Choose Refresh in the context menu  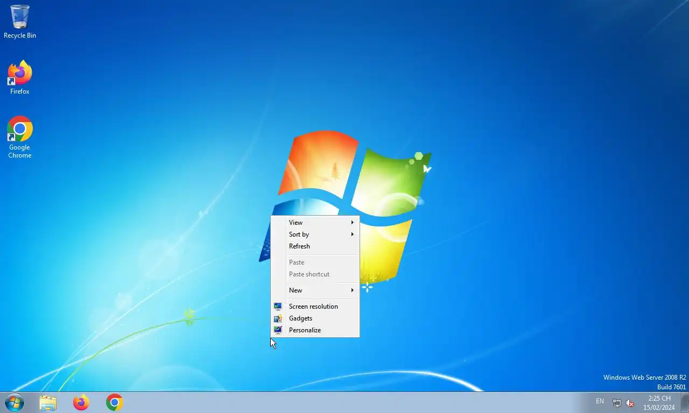click(315, 246)
